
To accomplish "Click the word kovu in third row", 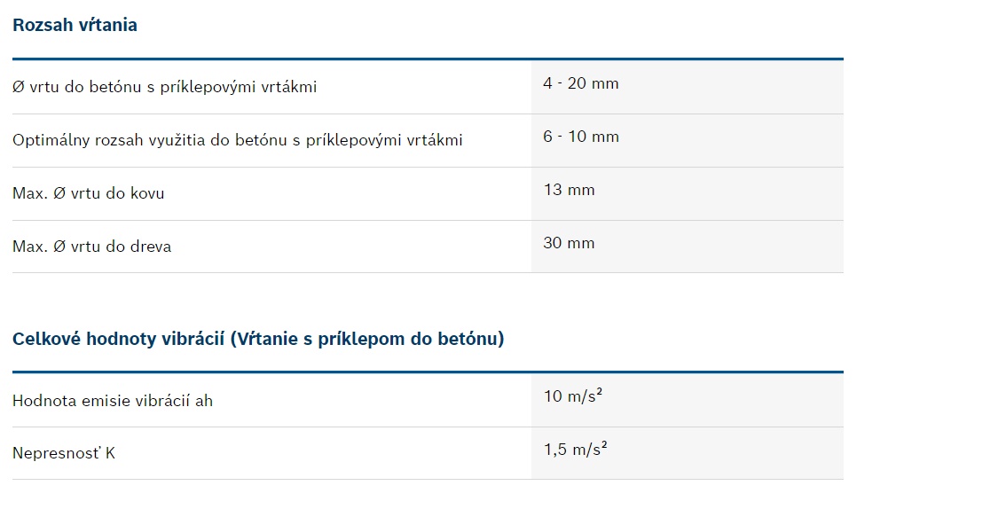I will 147,193.
